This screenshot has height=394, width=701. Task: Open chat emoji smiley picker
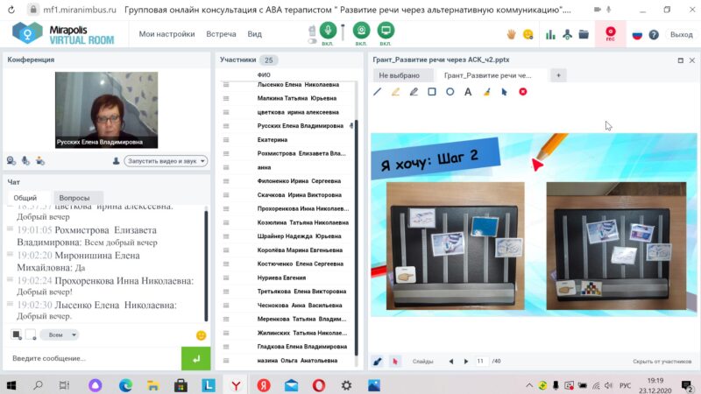point(201,335)
